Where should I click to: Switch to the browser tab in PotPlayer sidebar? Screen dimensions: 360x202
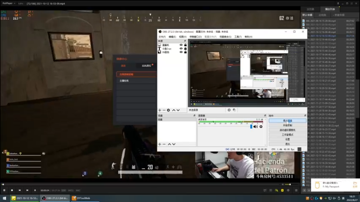(x=310, y=9)
